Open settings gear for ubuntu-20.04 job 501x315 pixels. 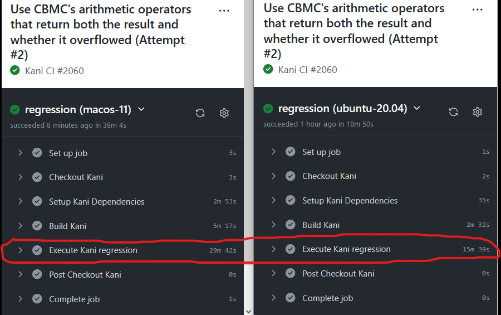click(478, 112)
